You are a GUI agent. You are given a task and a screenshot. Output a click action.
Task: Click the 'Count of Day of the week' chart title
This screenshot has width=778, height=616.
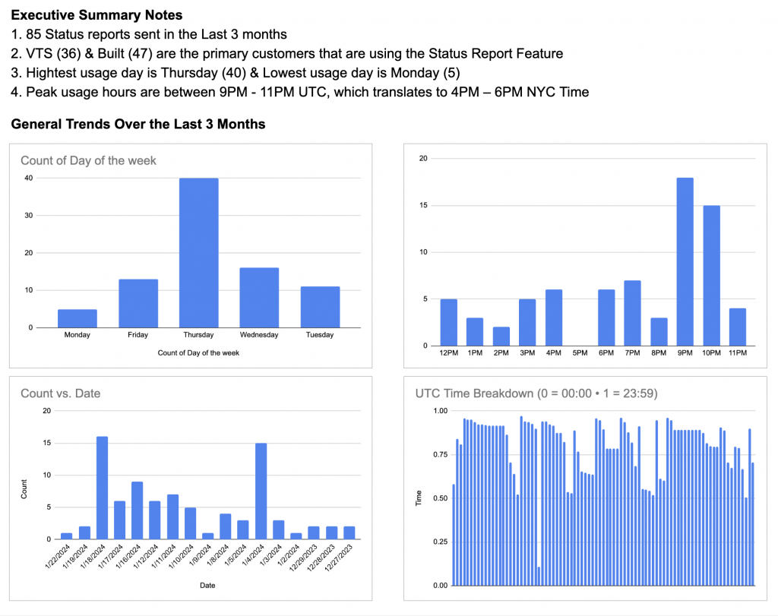(88, 160)
